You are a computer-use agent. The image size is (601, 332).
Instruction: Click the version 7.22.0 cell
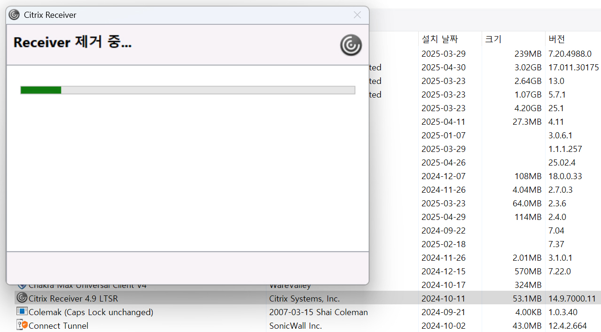[x=559, y=271]
